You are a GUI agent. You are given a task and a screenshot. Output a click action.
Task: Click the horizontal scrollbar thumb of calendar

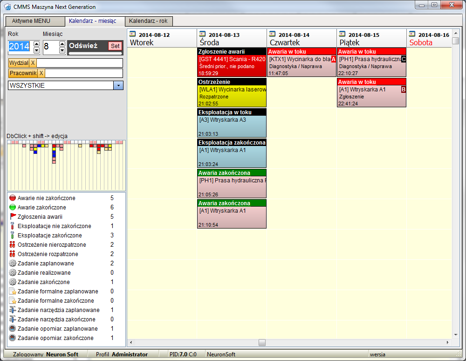(x=262, y=342)
